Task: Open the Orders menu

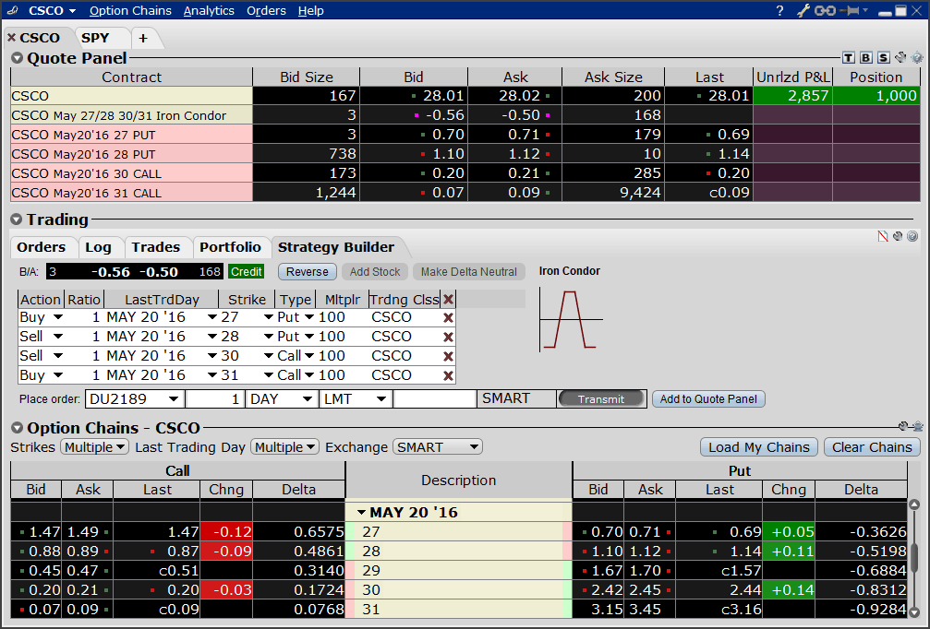Action: (266, 11)
